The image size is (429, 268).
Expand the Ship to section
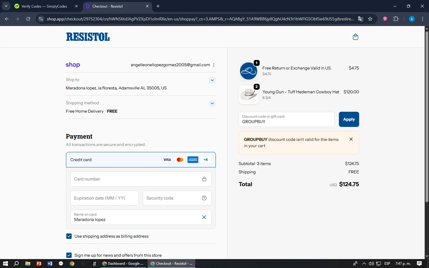[212, 80]
